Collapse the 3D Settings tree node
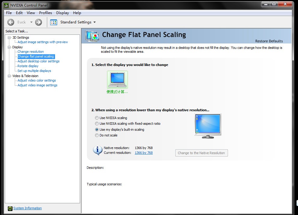This screenshot has width=298, height=215. (9, 37)
